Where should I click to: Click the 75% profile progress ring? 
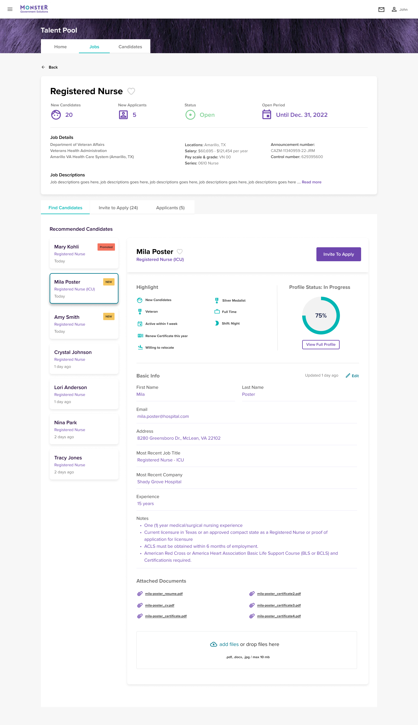pos(321,316)
